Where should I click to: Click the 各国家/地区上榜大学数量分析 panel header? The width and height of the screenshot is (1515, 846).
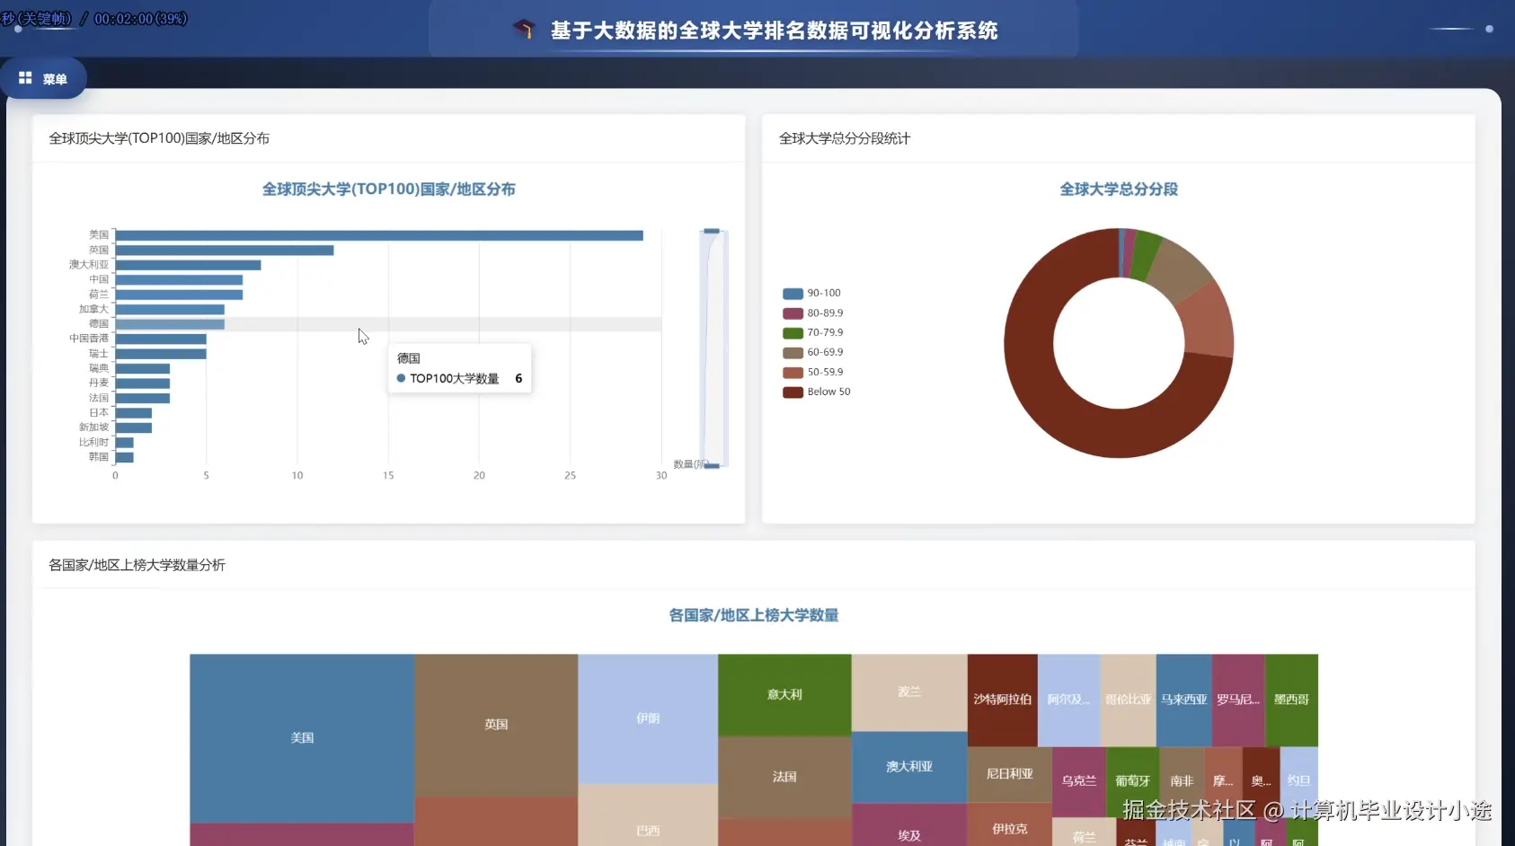[137, 565]
